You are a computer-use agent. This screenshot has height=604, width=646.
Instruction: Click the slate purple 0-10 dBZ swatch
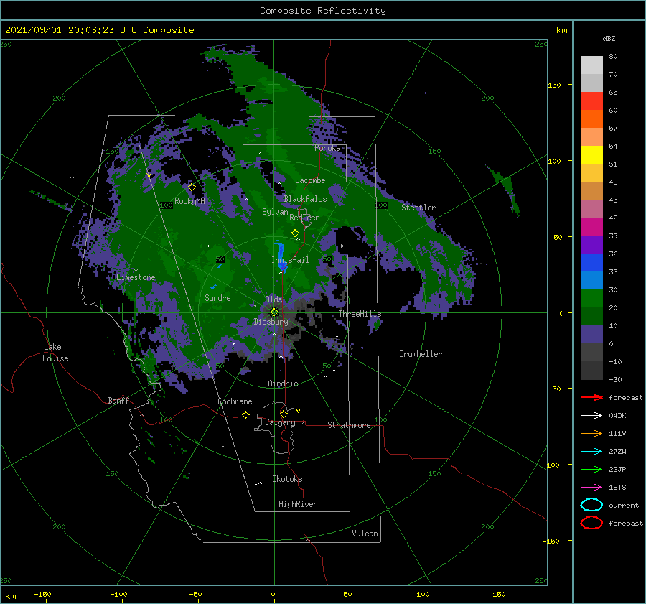click(591, 335)
